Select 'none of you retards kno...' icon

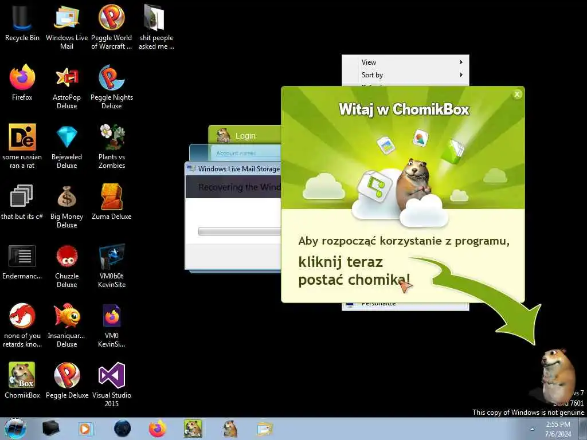pyautogui.click(x=22, y=325)
